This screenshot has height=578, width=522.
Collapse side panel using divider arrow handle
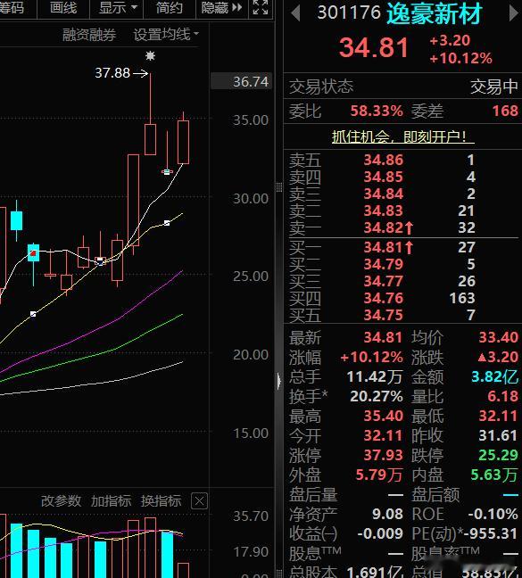(278, 381)
